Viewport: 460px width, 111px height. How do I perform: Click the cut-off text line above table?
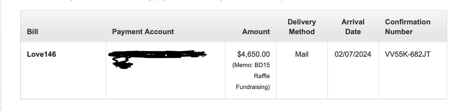(183, 2)
